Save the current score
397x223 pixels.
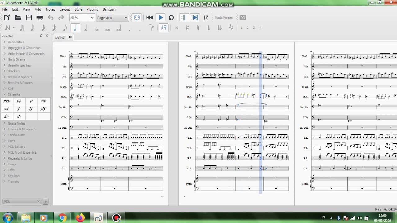29,18
